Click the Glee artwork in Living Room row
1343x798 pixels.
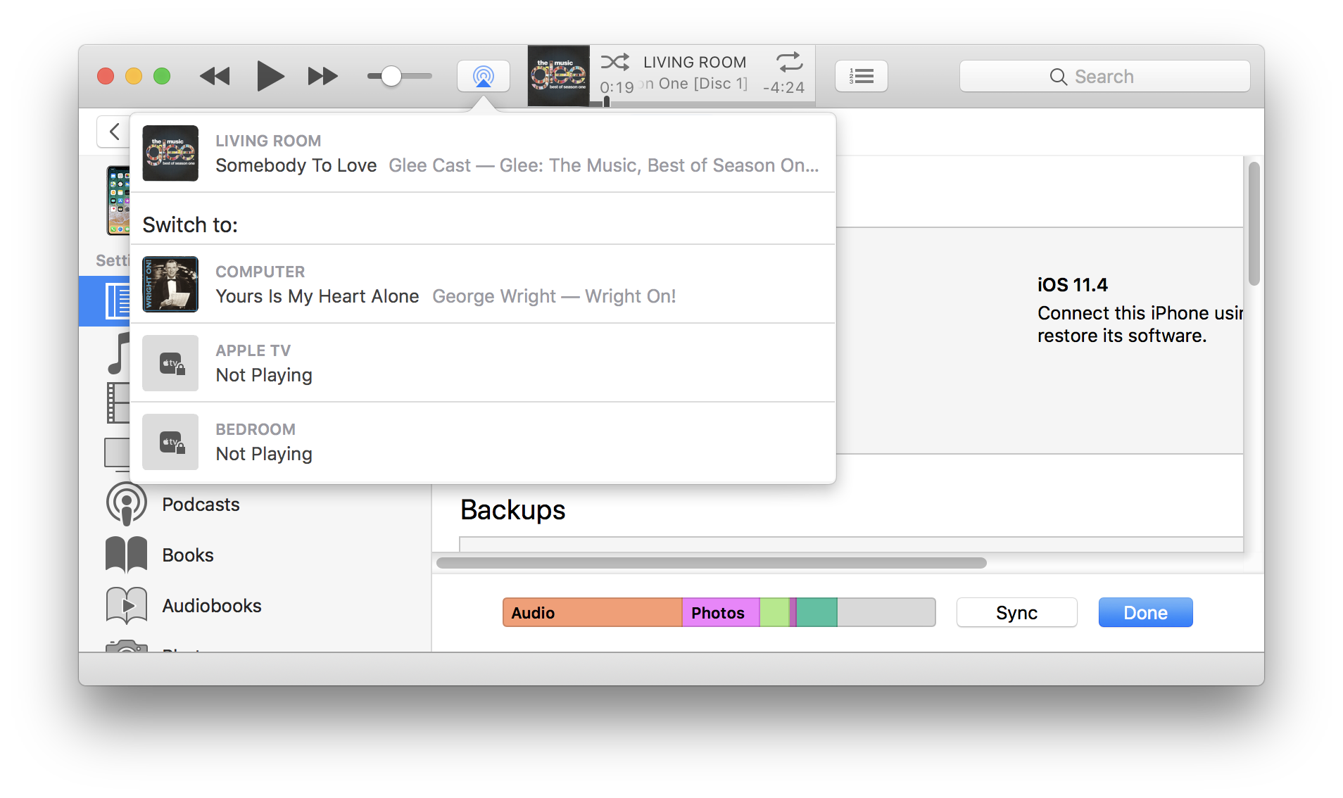tap(170, 153)
